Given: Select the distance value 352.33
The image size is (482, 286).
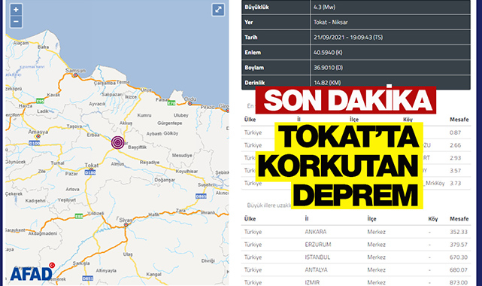Looking at the screenshot, I should (x=459, y=232).
